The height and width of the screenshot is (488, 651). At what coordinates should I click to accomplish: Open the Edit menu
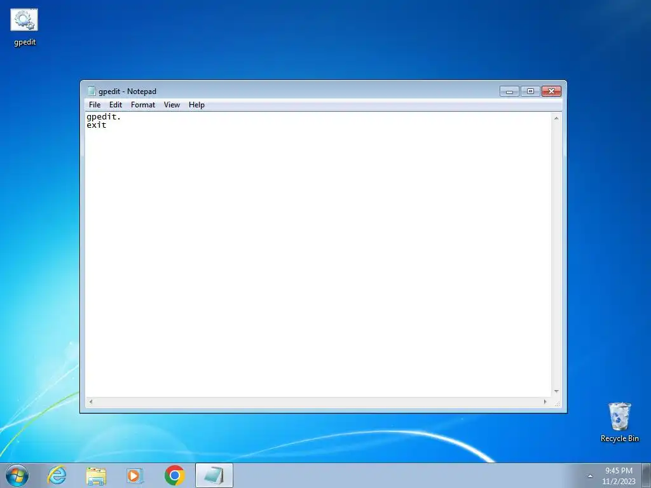(x=116, y=105)
